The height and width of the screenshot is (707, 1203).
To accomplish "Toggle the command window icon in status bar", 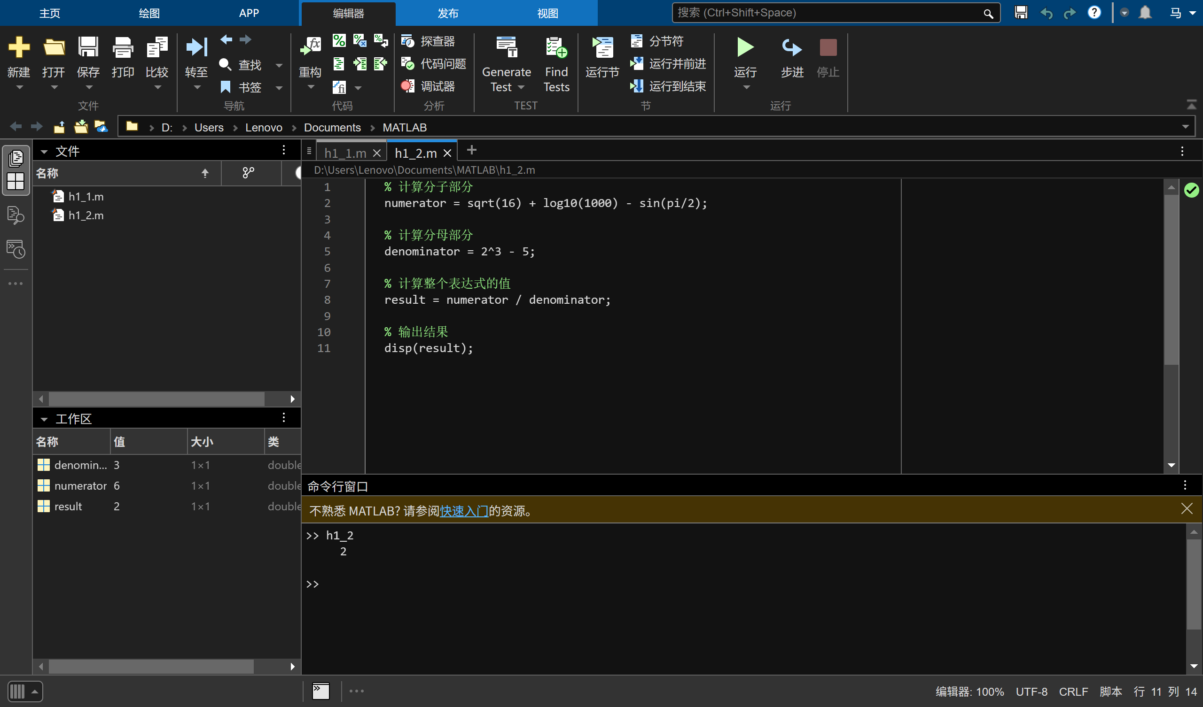I will [x=321, y=691].
